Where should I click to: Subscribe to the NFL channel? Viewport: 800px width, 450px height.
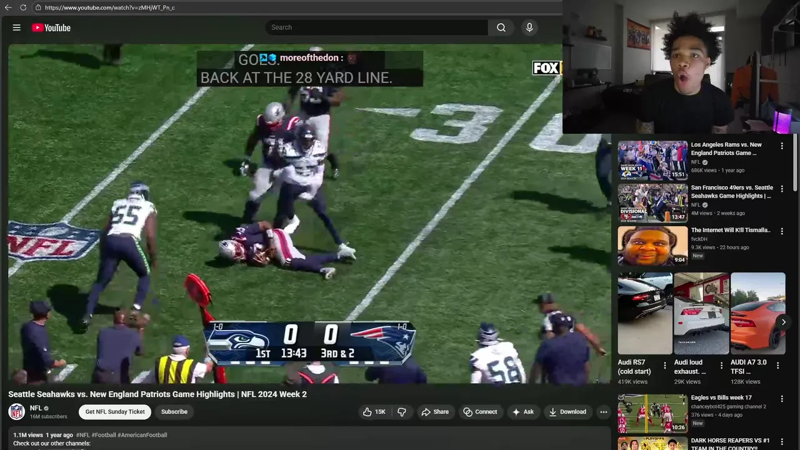tap(174, 412)
